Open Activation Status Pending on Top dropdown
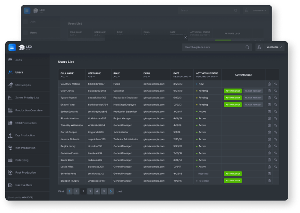Viewport: 300px width, 213px height. tap(207, 77)
